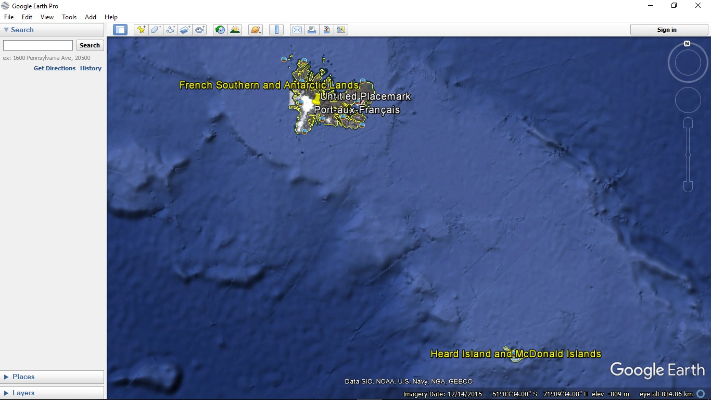Open the ruler measurement tool
The width and height of the screenshot is (711, 400).
(276, 30)
